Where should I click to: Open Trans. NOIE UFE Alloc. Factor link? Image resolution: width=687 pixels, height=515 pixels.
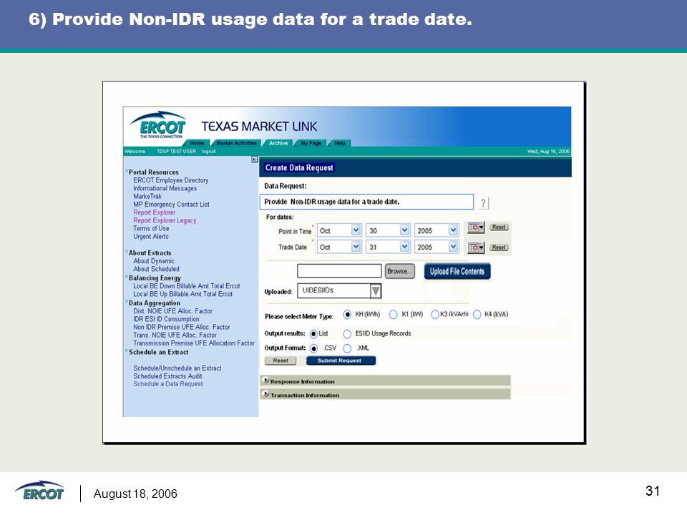(x=175, y=335)
